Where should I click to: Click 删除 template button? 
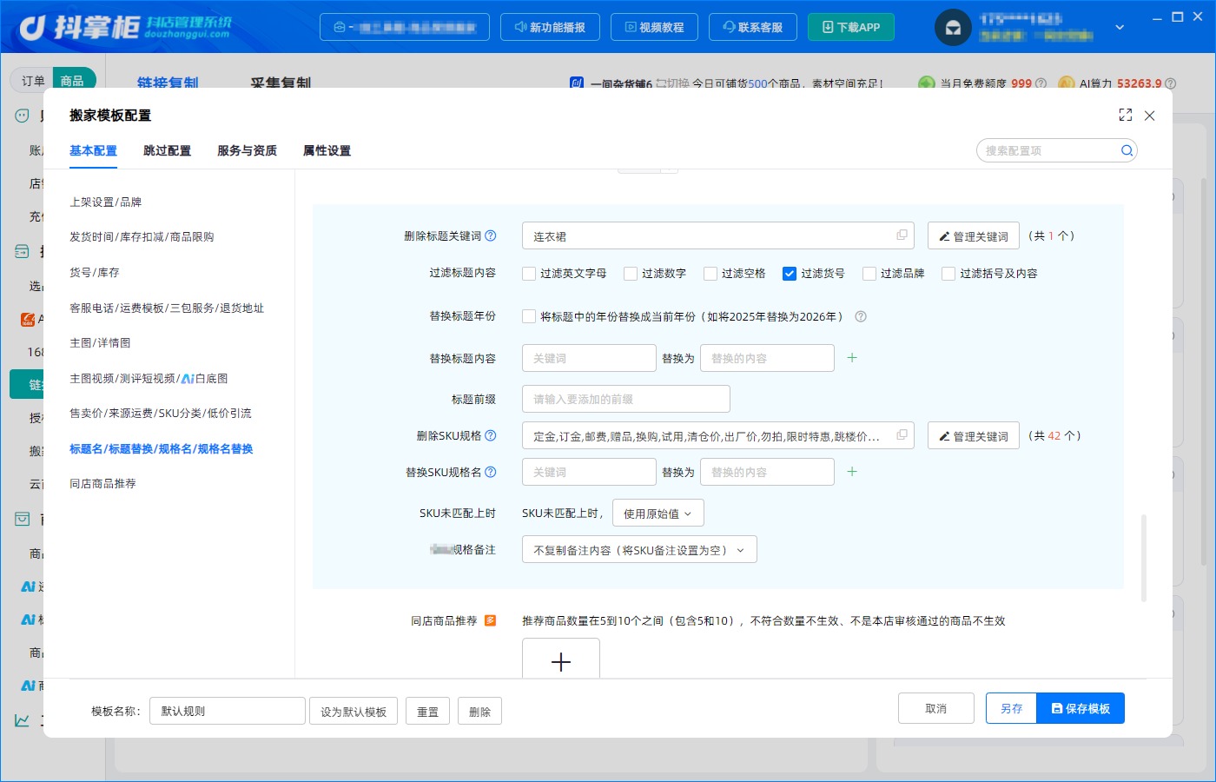click(479, 711)
